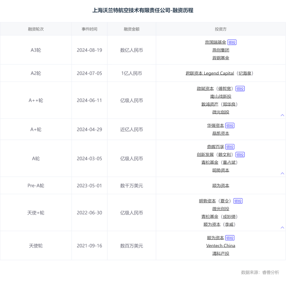The image size is (286, 284).
Task: Collapse the A轮 investor list chevron
Action: pyautogui.click(x=282, y=173)
